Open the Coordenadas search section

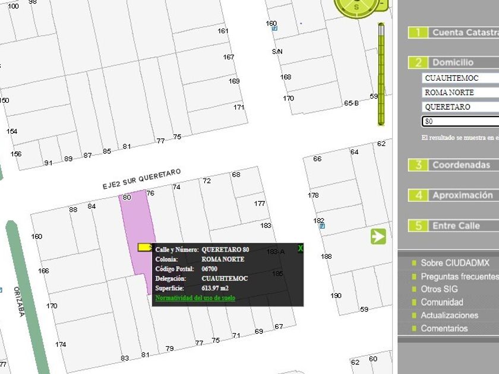[453, 165]
